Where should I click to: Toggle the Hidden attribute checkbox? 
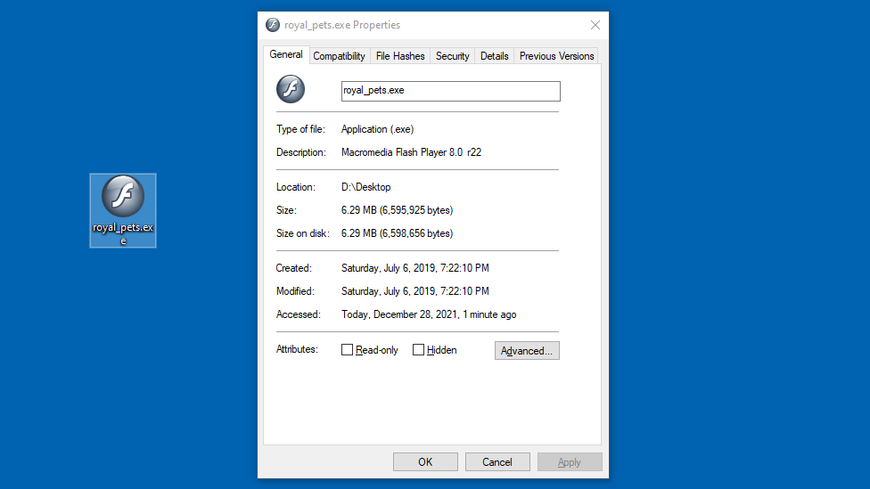(418, 350)
